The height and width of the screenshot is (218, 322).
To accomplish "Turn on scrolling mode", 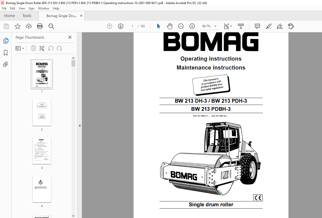I will tap(241, 26).
